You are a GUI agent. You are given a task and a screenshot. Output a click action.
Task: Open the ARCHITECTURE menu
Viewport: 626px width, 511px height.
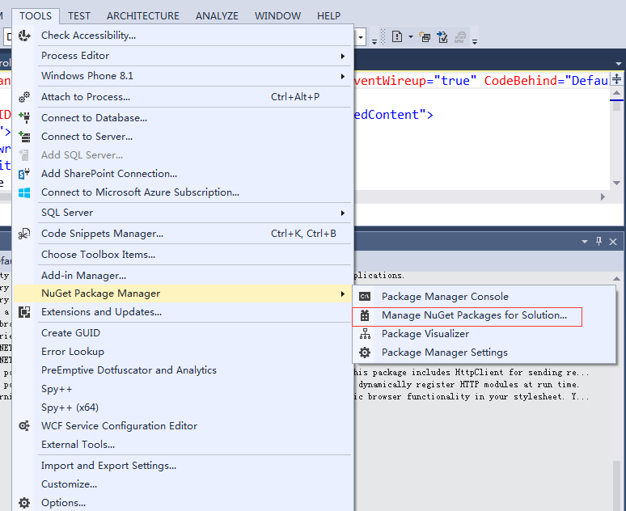pyautogui.click(x=143, y=16)
